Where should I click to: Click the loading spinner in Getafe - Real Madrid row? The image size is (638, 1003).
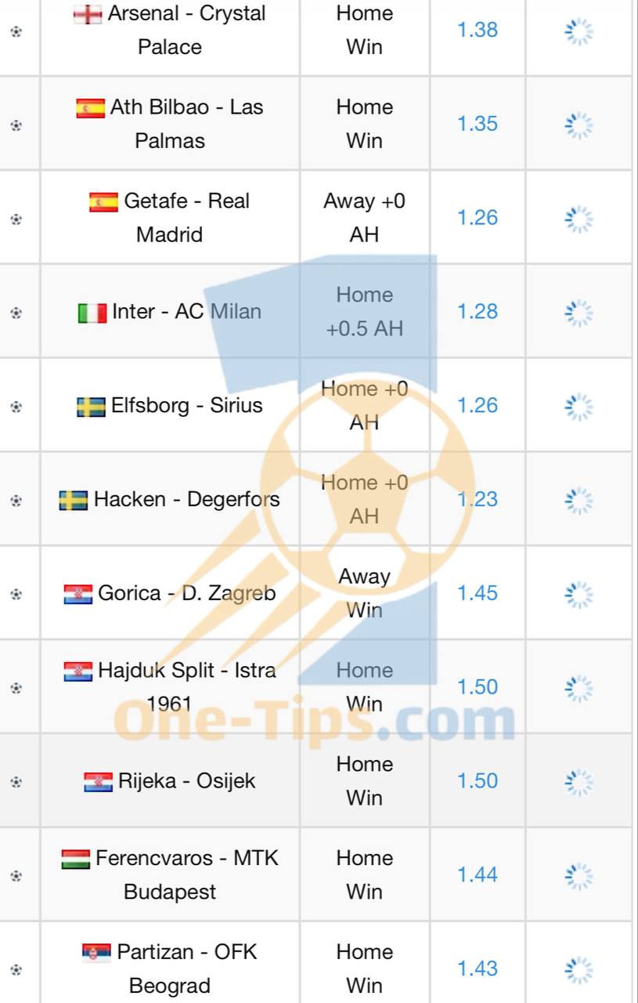coord(579,219)
